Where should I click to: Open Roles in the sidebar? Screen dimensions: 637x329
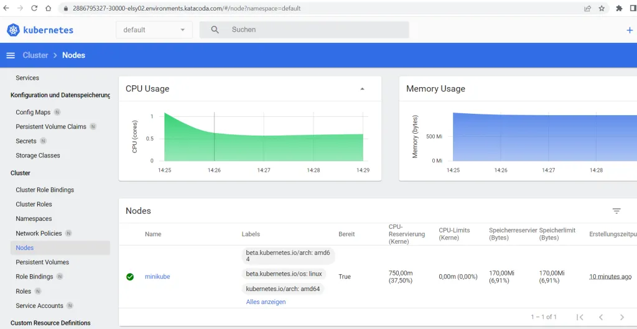click(23, 291)
